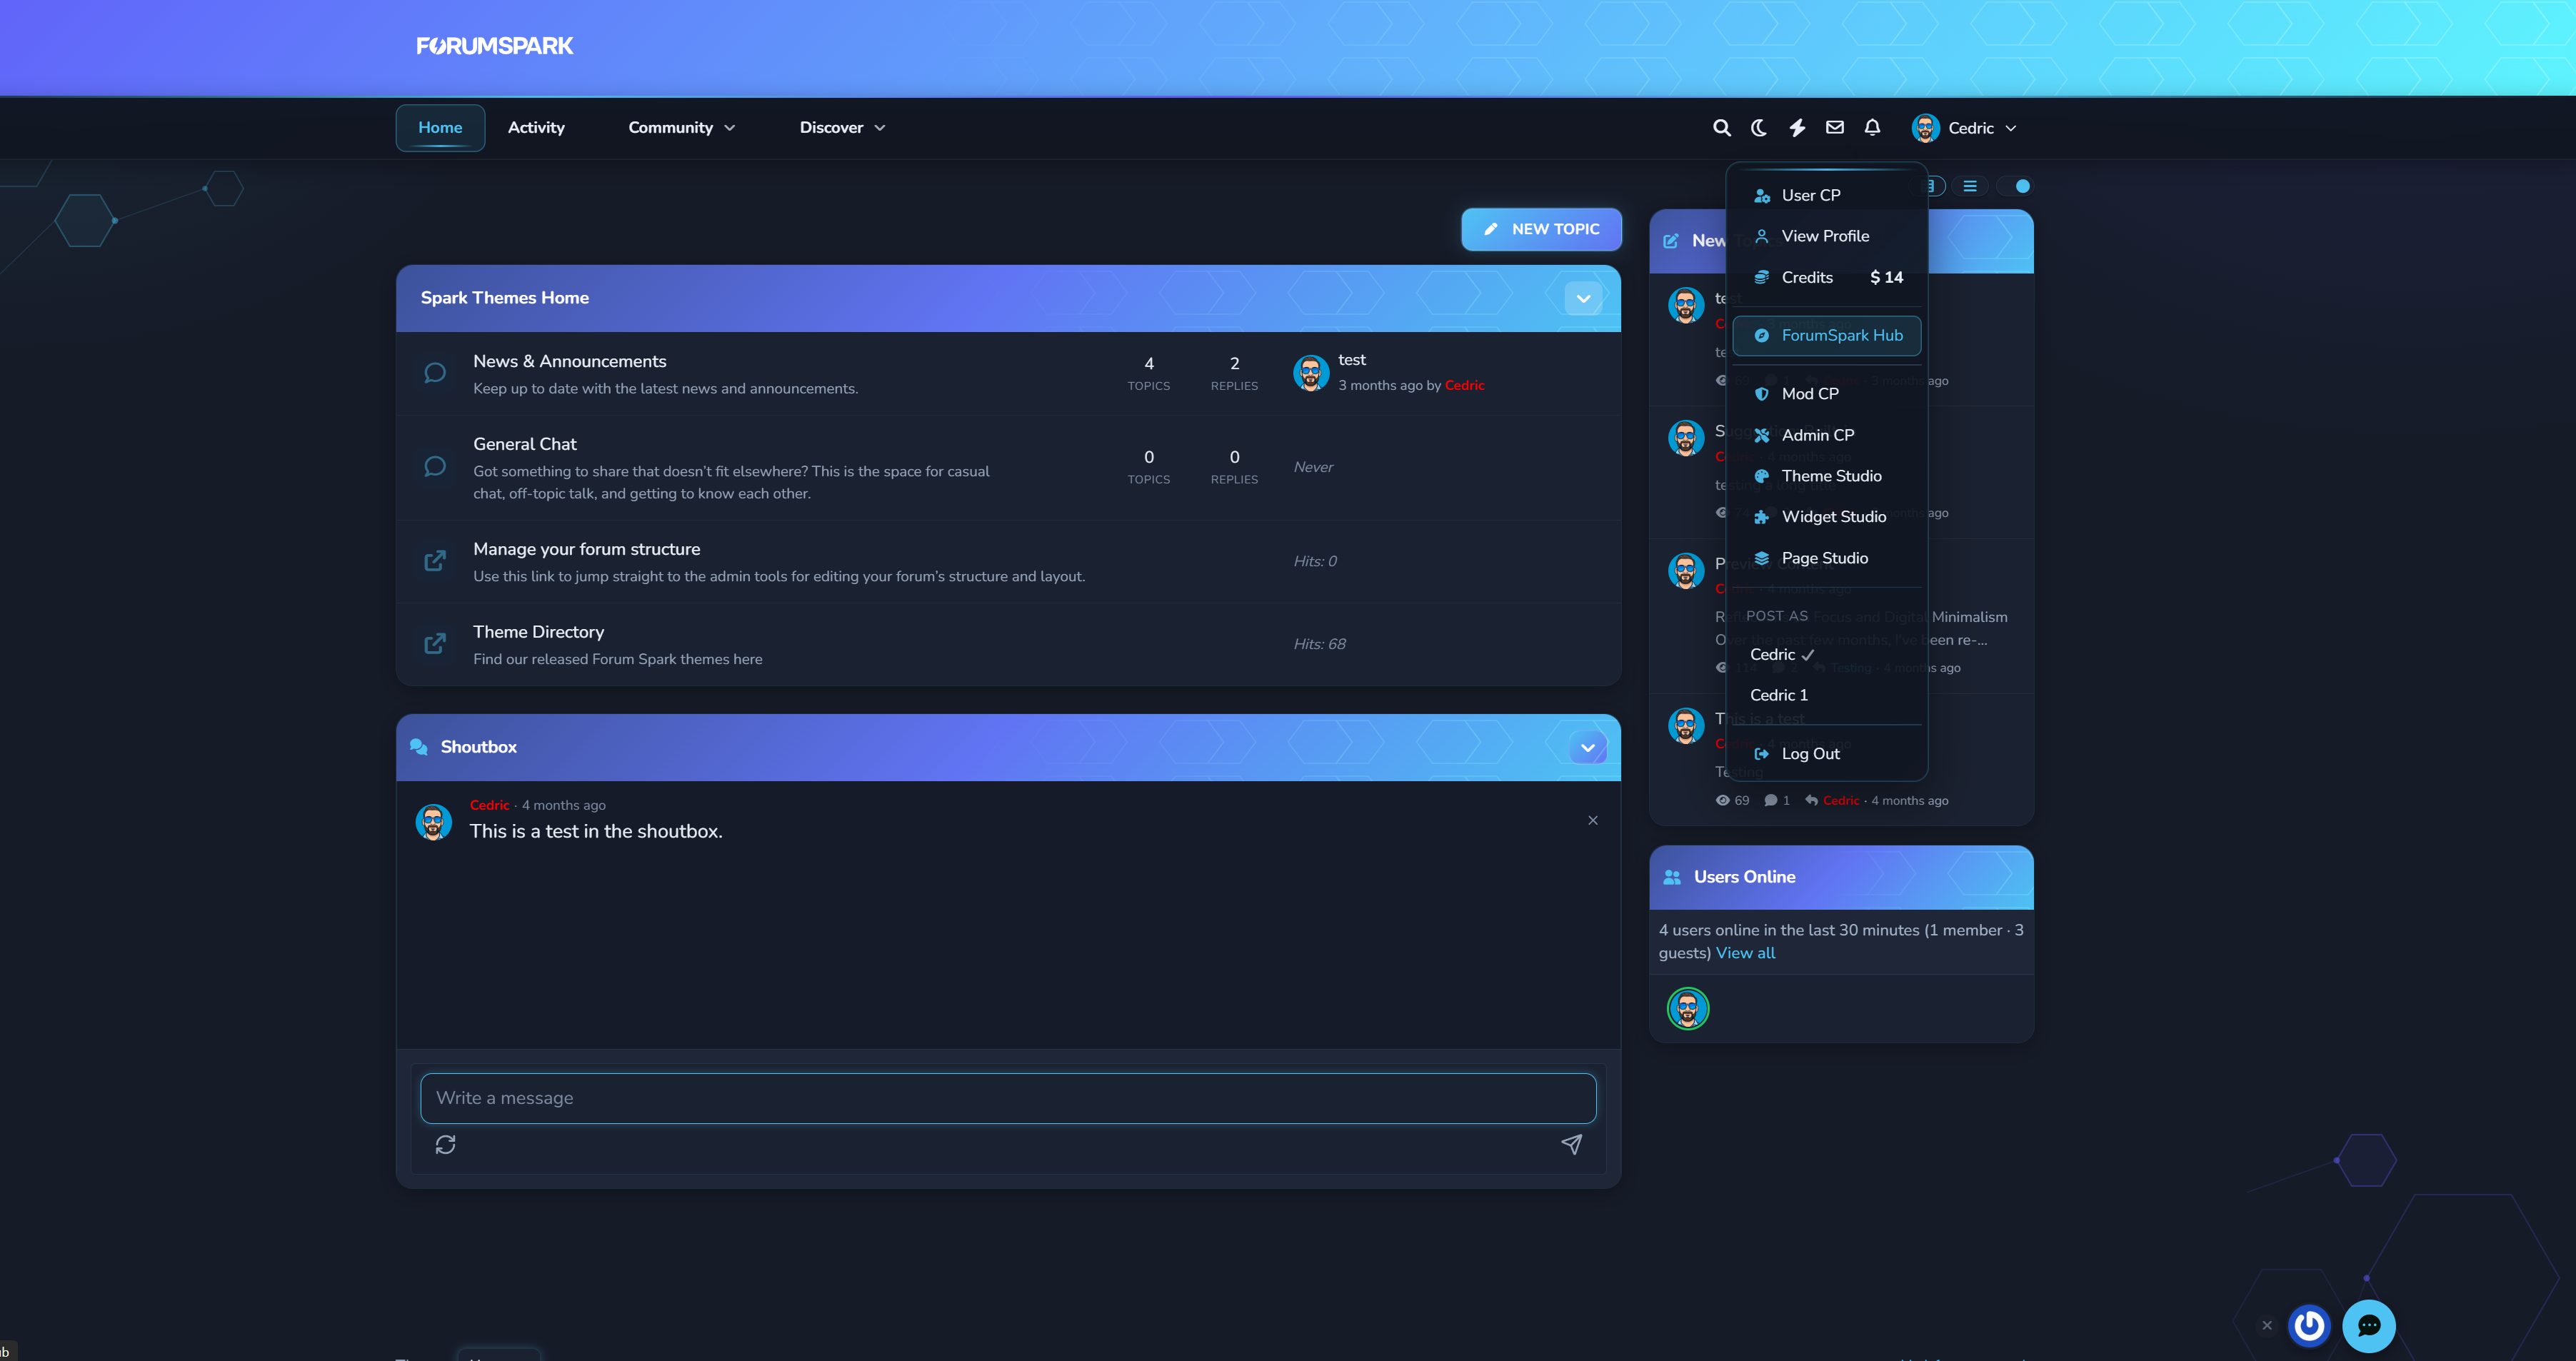Click the online user avatar thumbnail

coord(1687,1008)
